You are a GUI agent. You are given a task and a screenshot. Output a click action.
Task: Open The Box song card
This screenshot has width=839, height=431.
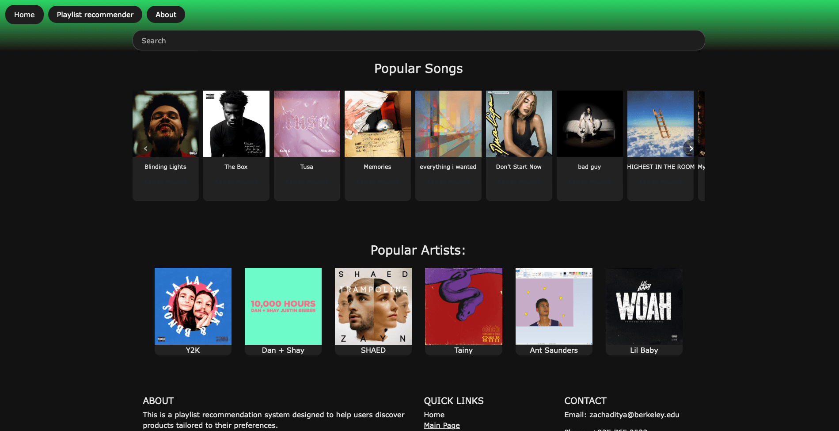coord(236,146)
